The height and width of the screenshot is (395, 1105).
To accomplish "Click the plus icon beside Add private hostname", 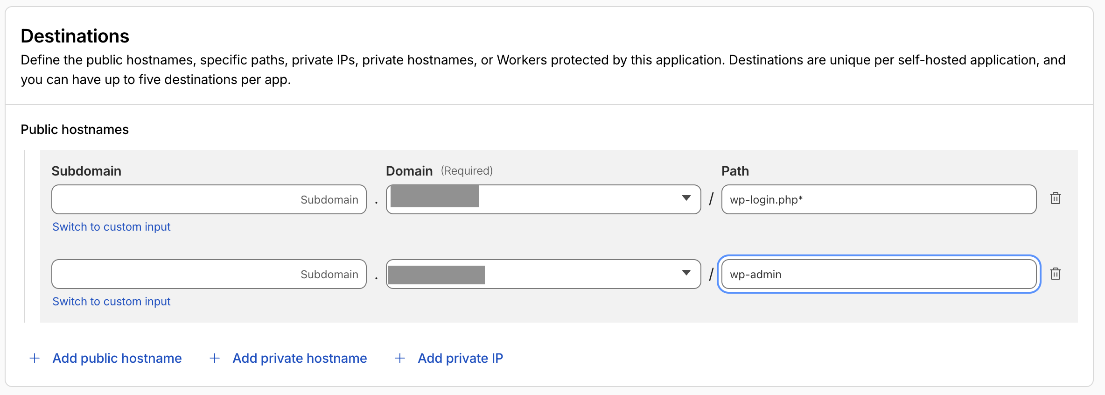I will pyautogui.click(x=215, y=358).
